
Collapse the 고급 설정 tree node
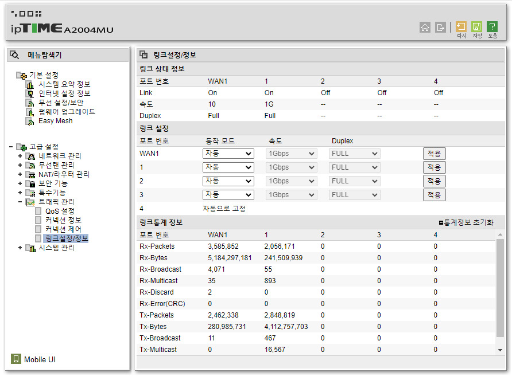pos(11,147)
